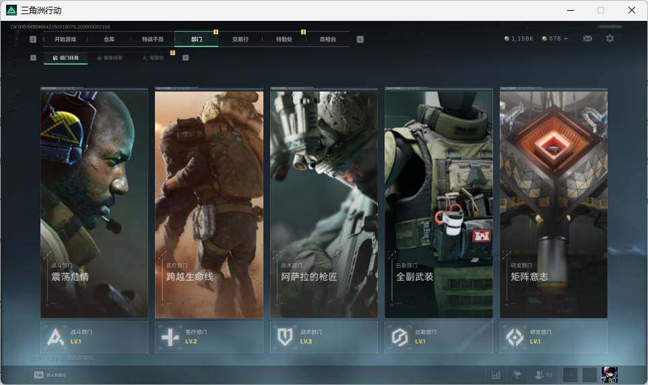Open the 阿萨拉的枪匠 mission card
This screenshot has height=385, width=648.
(324, 205)
